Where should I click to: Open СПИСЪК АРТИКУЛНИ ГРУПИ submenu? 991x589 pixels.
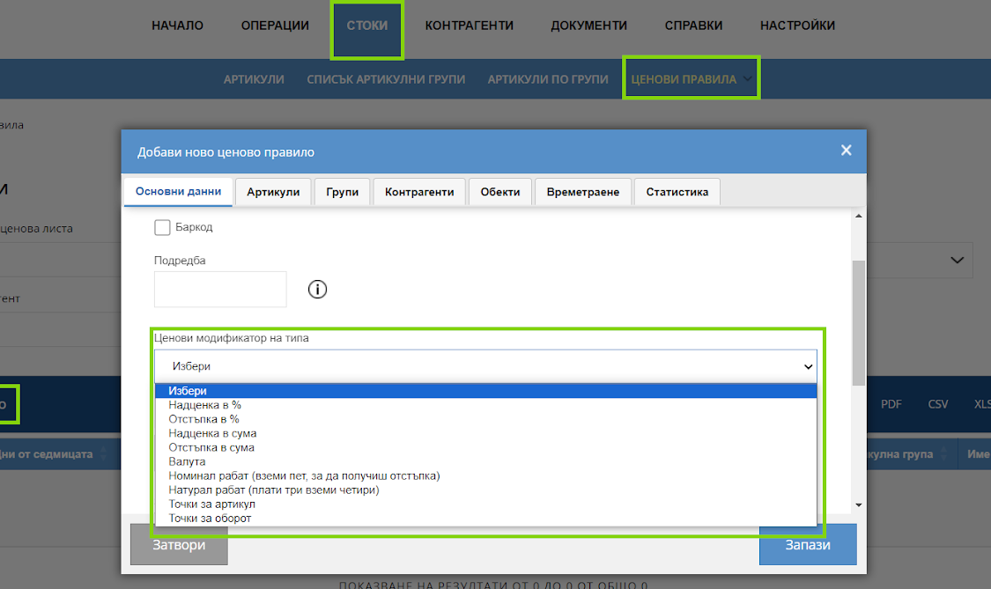pyautogui.click(x=386, y=79)
